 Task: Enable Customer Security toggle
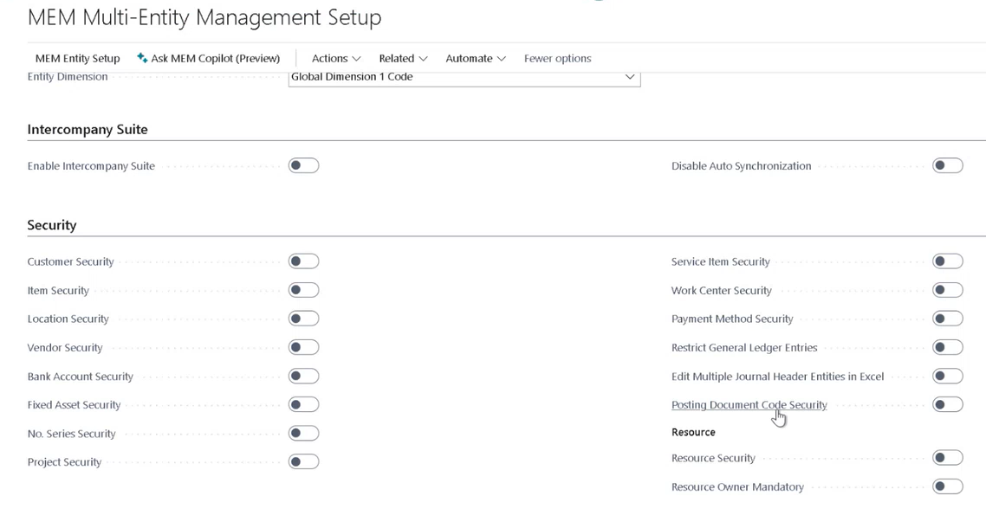304,261
